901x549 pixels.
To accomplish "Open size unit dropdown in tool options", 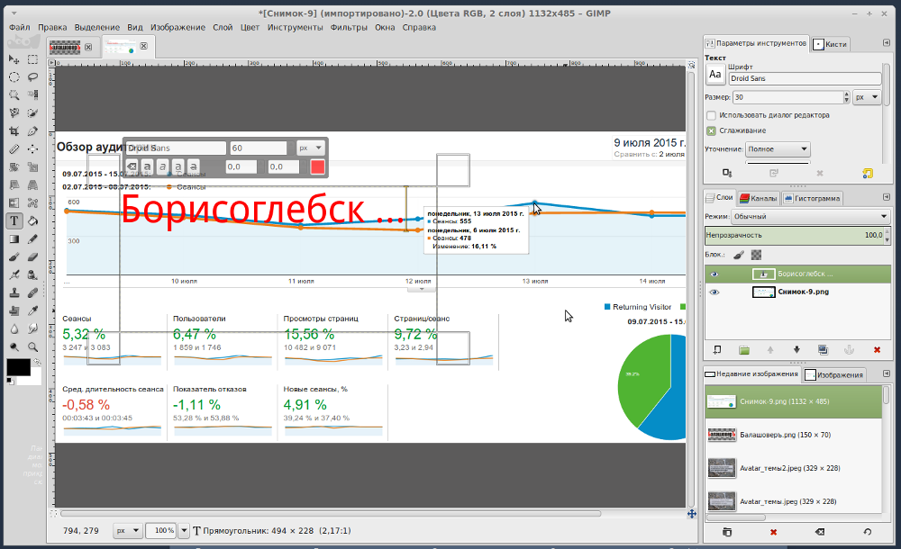I will [867, 97].
